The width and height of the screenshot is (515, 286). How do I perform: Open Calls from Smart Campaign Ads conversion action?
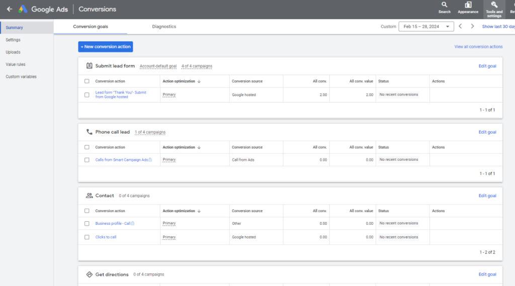tap(122, 160)
